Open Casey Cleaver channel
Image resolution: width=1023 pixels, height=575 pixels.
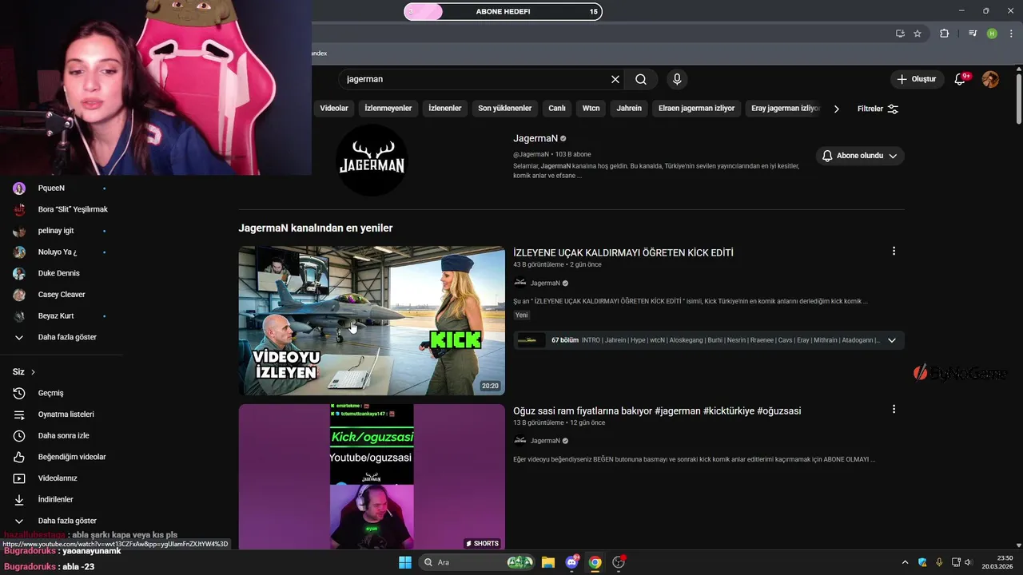(x=62, y=295)
